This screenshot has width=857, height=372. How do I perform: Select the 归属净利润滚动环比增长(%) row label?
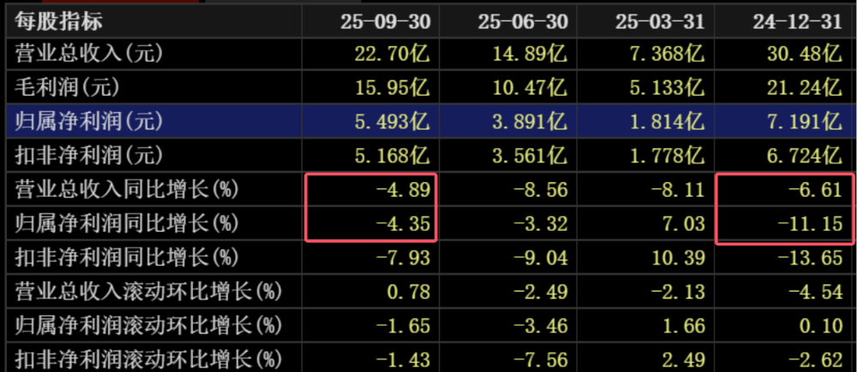[x=148, y=326]
